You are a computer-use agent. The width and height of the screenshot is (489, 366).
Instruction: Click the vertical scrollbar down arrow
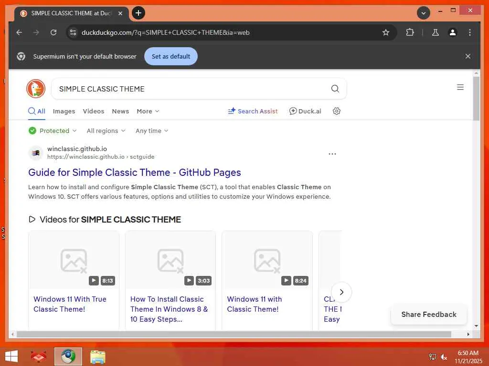point(476,326)
